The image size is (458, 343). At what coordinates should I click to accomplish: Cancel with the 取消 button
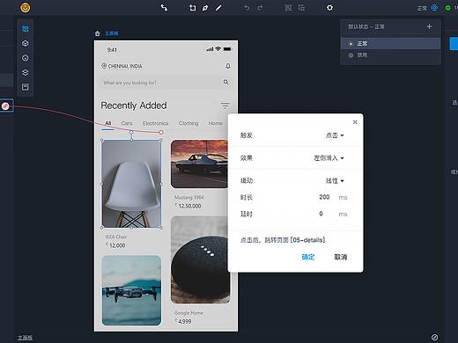click(341, 258)
